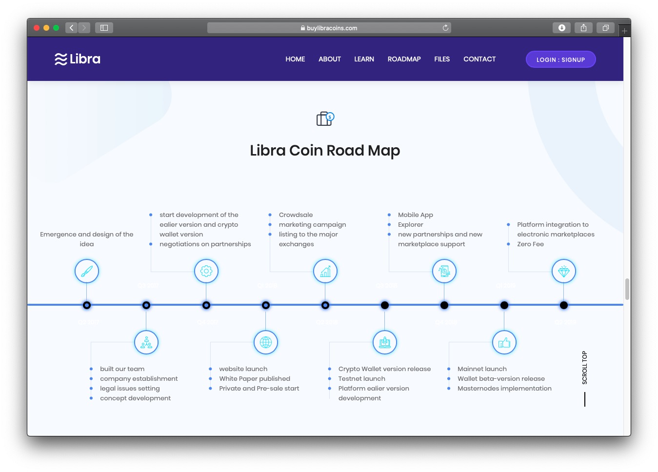Go back using Safari's back arrow
This screenshot has width=658, height=472.
pyautogui.click(x=72, y=28)
